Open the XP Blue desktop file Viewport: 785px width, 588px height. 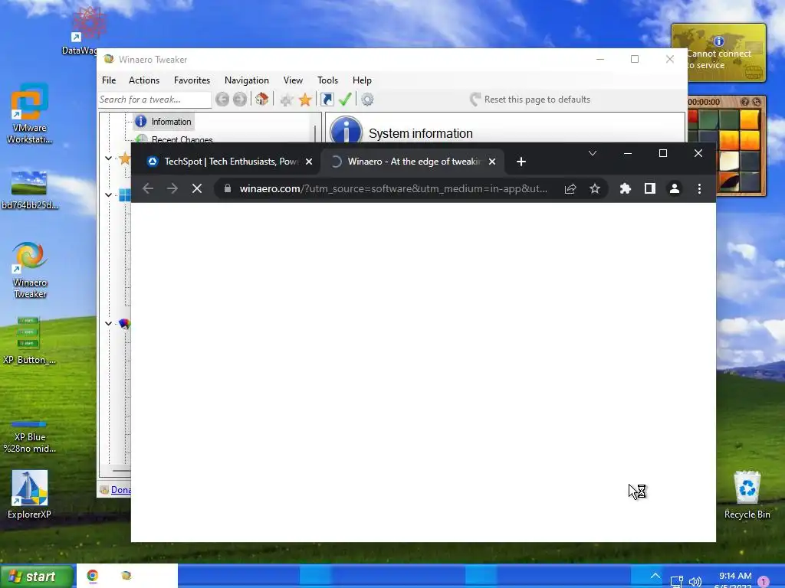coord(30,437)
